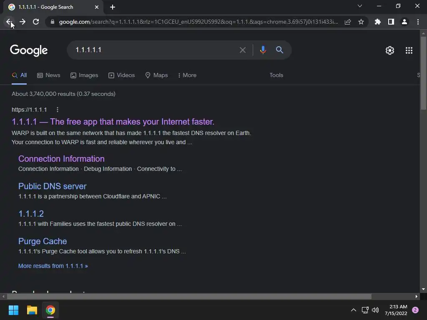427x320 pixels.
Task: Click the horizontal scrollbar thumb
Action: (189, 296)
